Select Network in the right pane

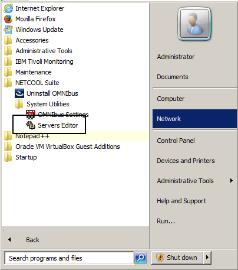(x=194, y=119)
